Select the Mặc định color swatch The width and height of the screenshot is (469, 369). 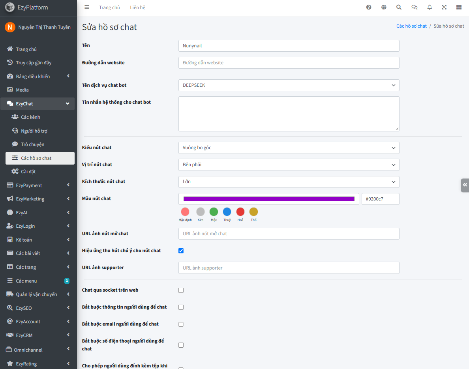[185, 212]
